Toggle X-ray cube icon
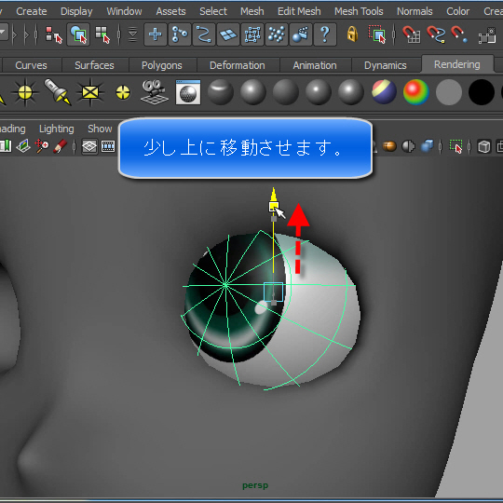This screenshot has height=503, width=503. click(x=483, y=146)
